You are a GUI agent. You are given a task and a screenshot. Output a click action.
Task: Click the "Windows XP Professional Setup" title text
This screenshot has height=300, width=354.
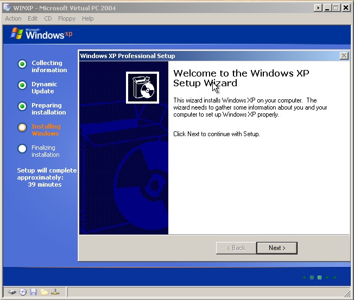128,56
